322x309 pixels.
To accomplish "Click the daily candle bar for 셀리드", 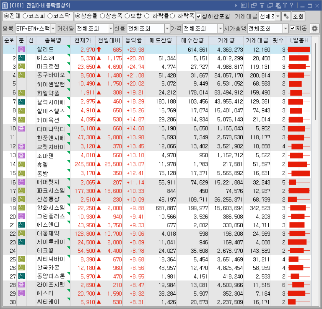I will coord(299,49).
